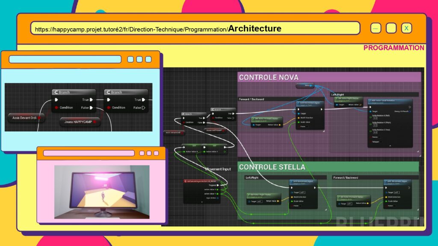Select the CONTROLE NOVA comment header
Viewport: 438px width, 246px height.
pyautogui.click(x=329, y=77)
